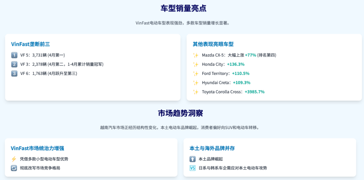Image resolution: width=364 pixels, height=180 pixels.
Task: Click the number 3 emoji beside VF 6
Action: (x=14, y=74)
